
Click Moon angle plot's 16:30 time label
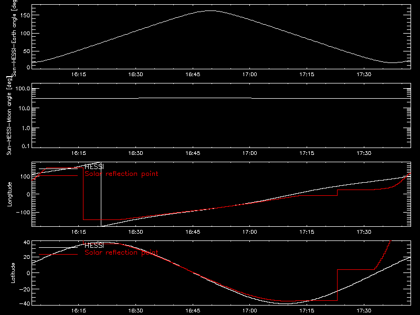tap(135, 153)
